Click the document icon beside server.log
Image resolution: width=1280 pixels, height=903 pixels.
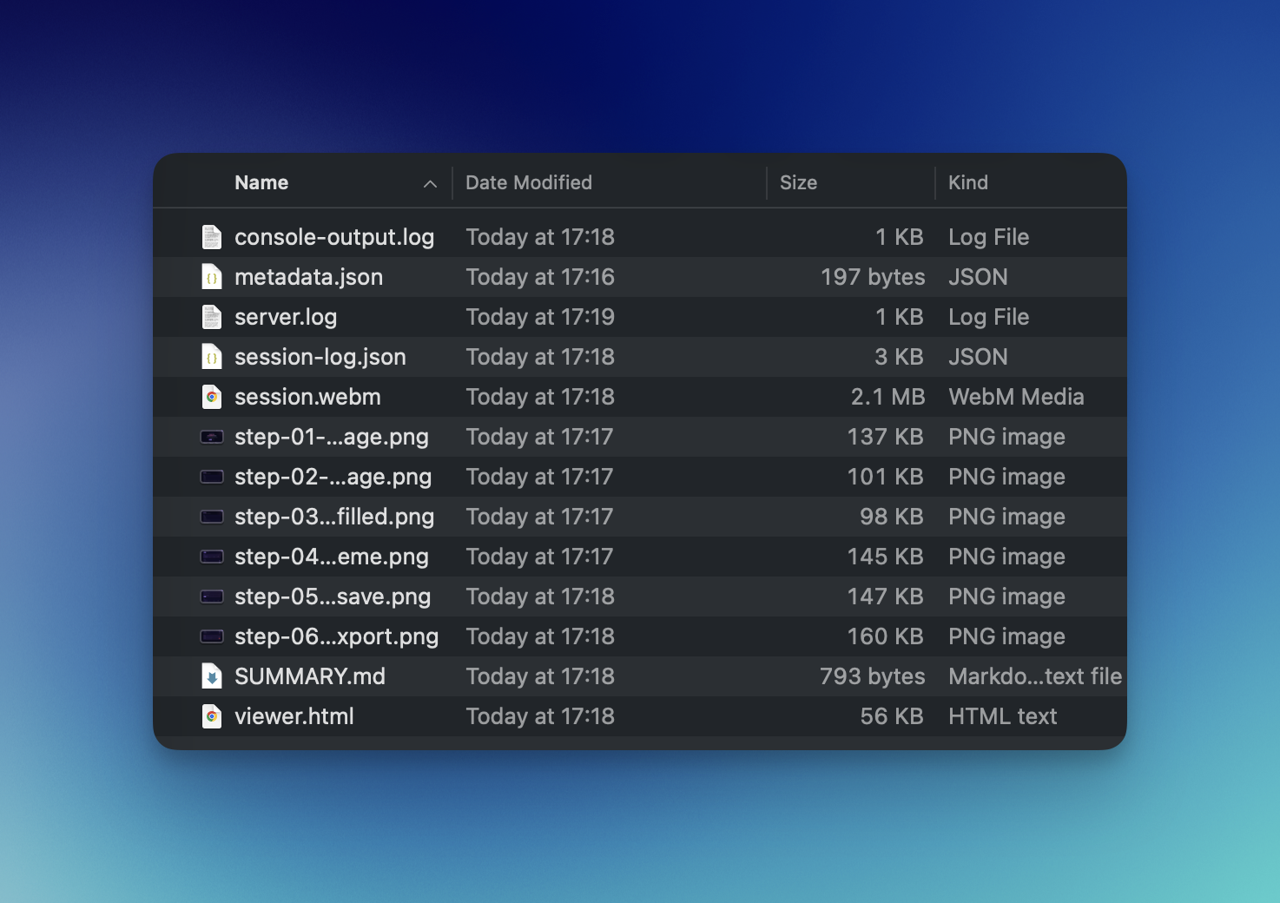point(212,316)
